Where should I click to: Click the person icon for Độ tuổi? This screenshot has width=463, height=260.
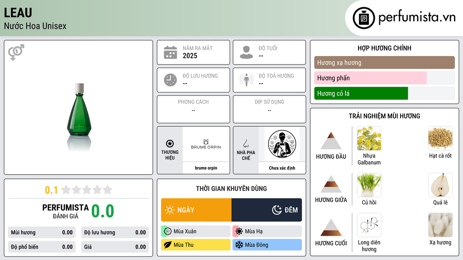pyautogui.click(x=246, y=52)
